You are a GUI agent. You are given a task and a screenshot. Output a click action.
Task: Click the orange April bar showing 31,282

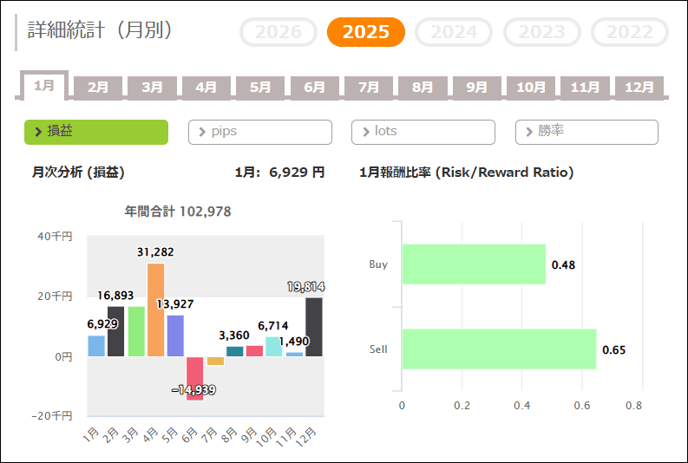(156, 310)
